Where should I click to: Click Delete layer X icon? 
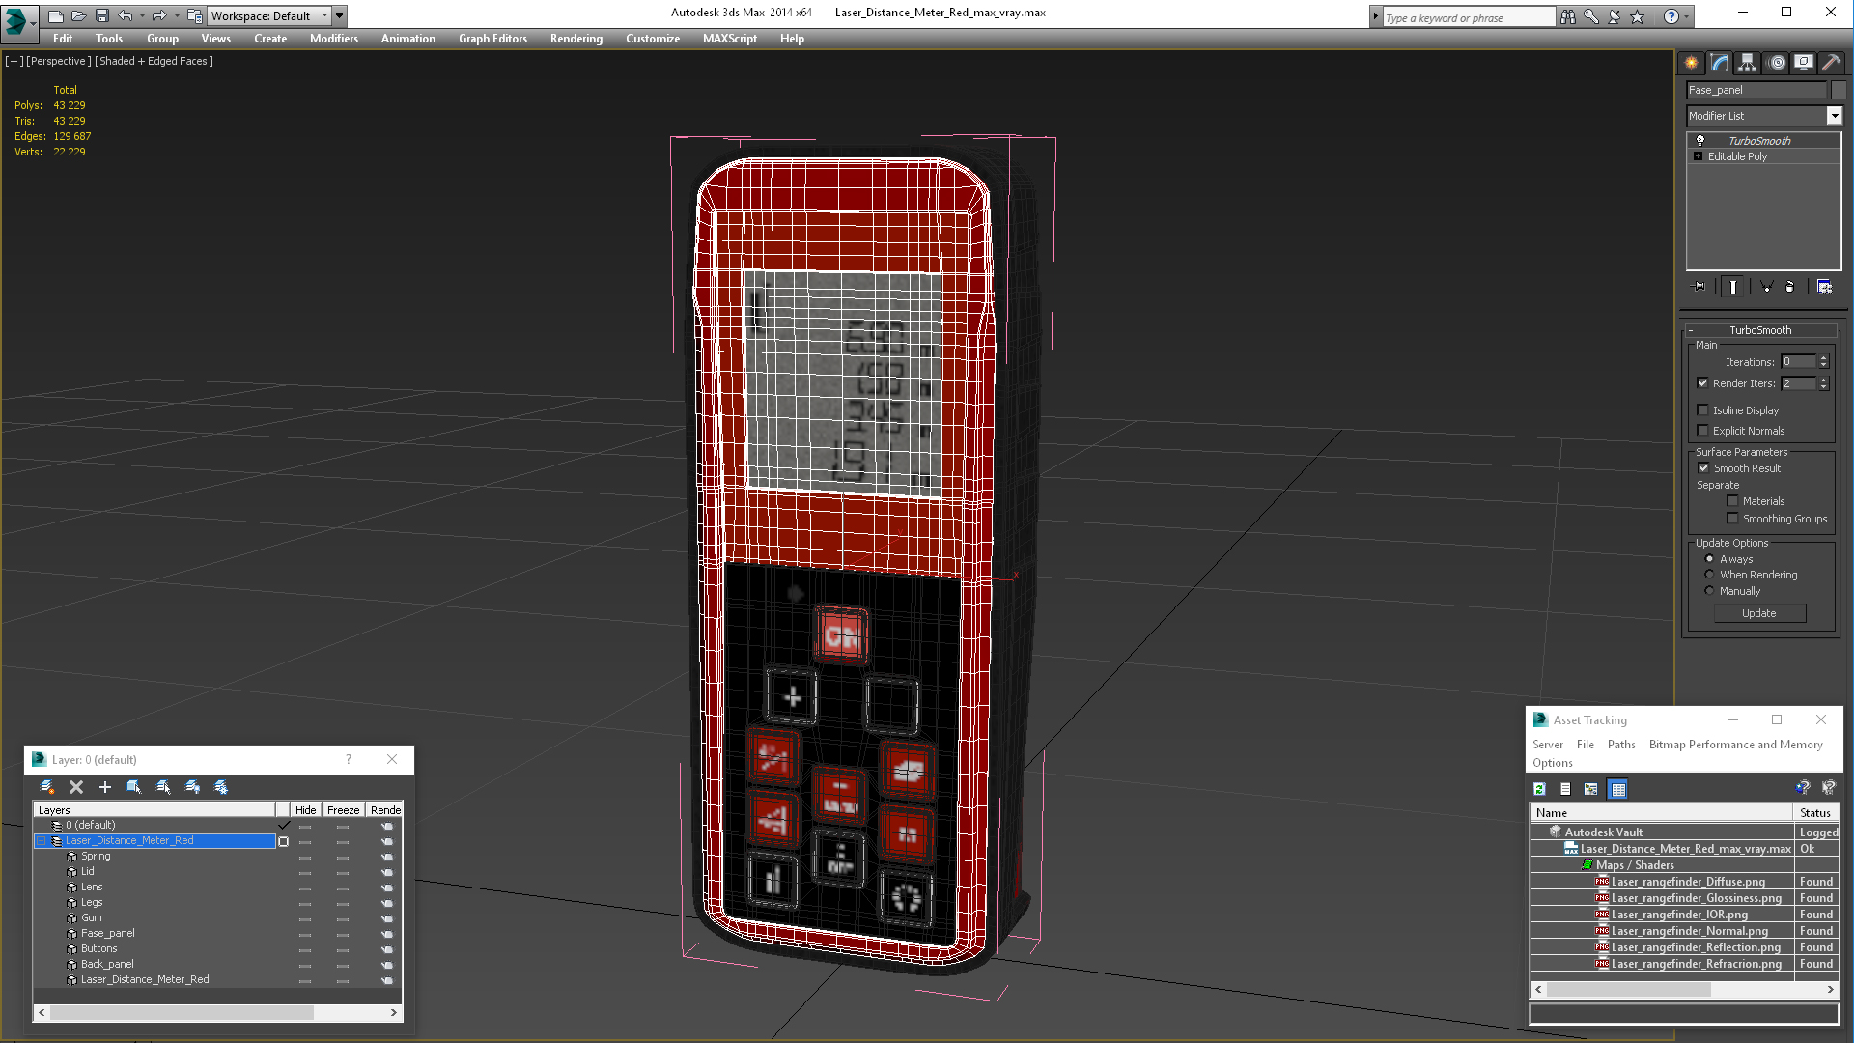[76, 787]
